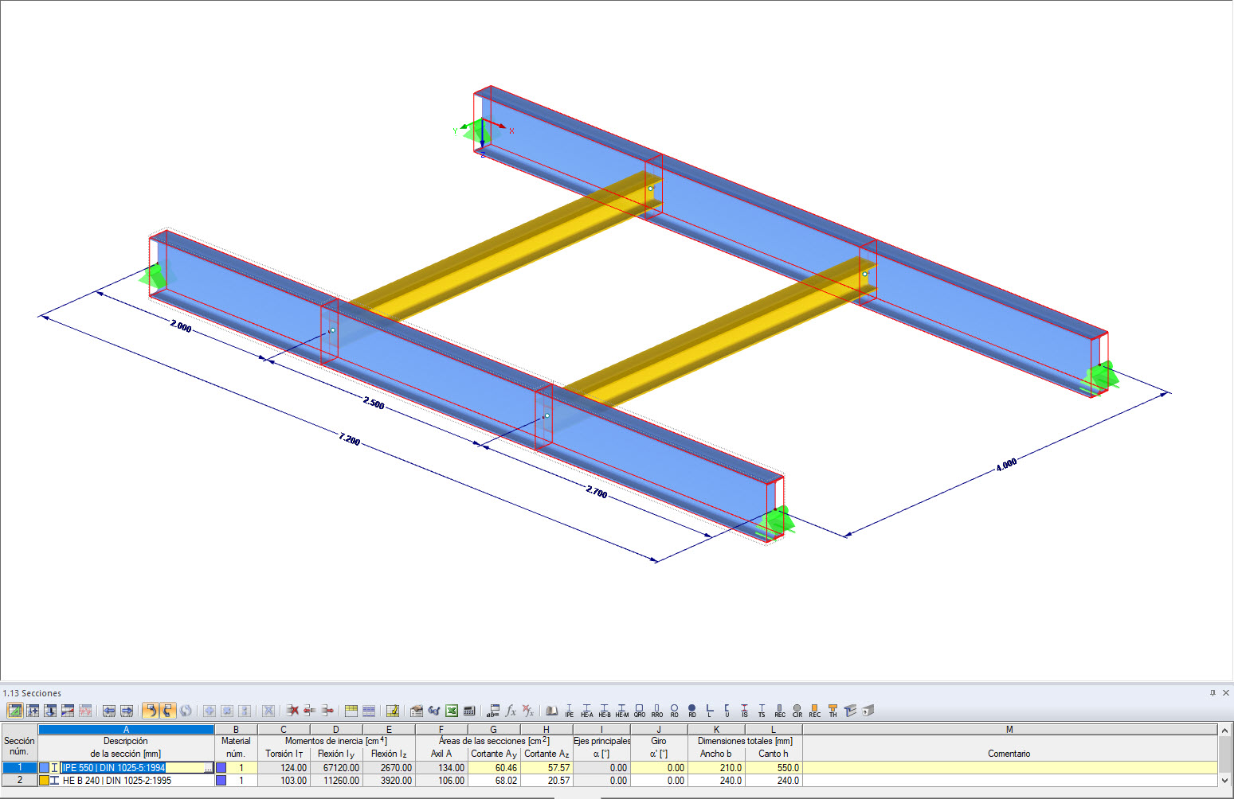Insert a TH cold-formed section
Viewport: 1234px width, 799px height.
click(832, 711)
